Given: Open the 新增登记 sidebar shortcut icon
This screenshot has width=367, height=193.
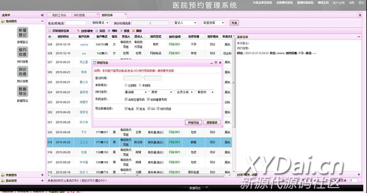Looking at the screenshot, I should tap(23, 32).
